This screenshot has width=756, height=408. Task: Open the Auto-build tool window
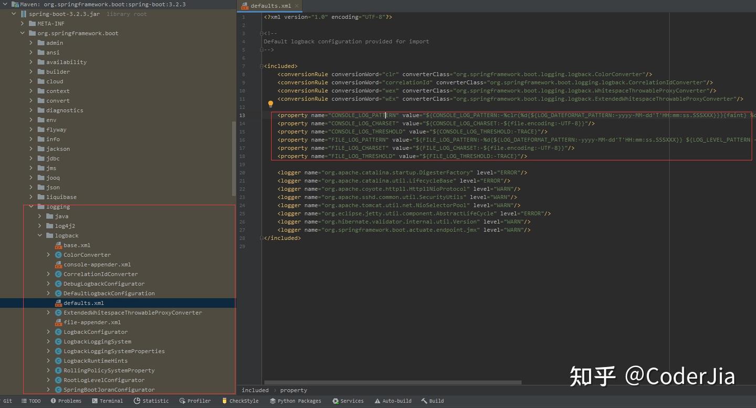click(393, 401)
